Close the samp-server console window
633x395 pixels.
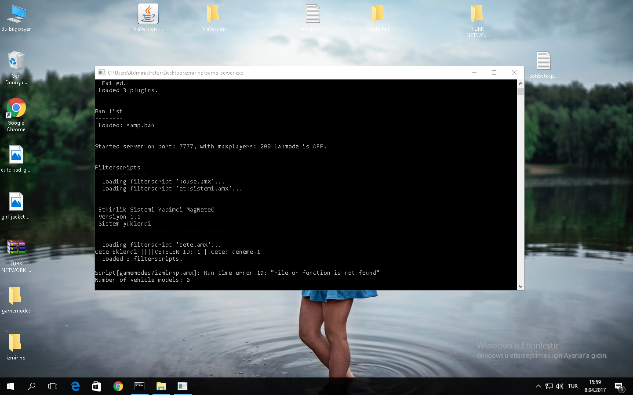click(x=514, y=72)
